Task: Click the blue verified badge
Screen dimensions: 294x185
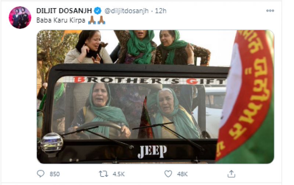Action: point(97,11)
